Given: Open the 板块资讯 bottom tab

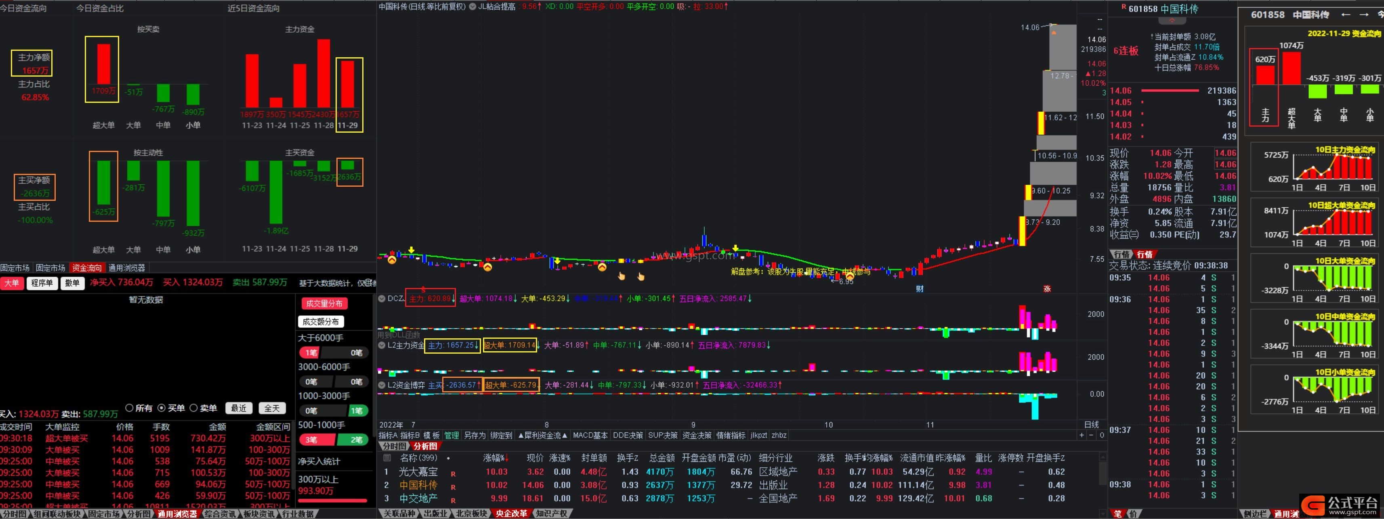Looking at the screenshot, I should coord(259,514).
